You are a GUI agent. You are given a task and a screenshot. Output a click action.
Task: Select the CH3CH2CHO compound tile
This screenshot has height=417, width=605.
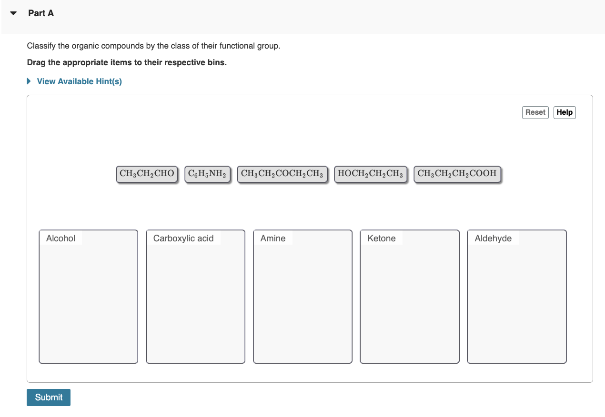(147, 174)
